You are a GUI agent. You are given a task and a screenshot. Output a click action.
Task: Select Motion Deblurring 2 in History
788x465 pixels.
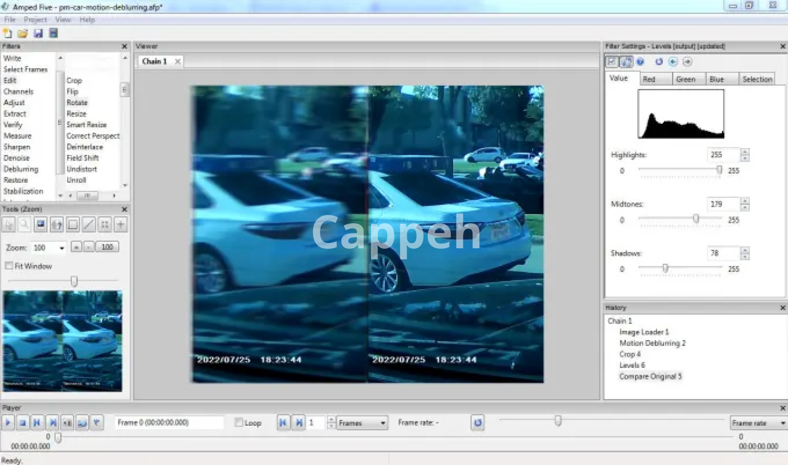click(x=652, y=343)
